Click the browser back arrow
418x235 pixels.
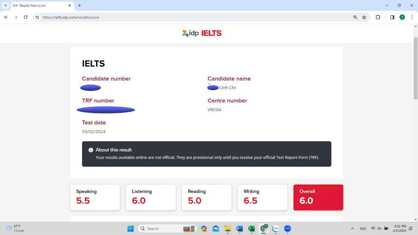coord(6,17)
